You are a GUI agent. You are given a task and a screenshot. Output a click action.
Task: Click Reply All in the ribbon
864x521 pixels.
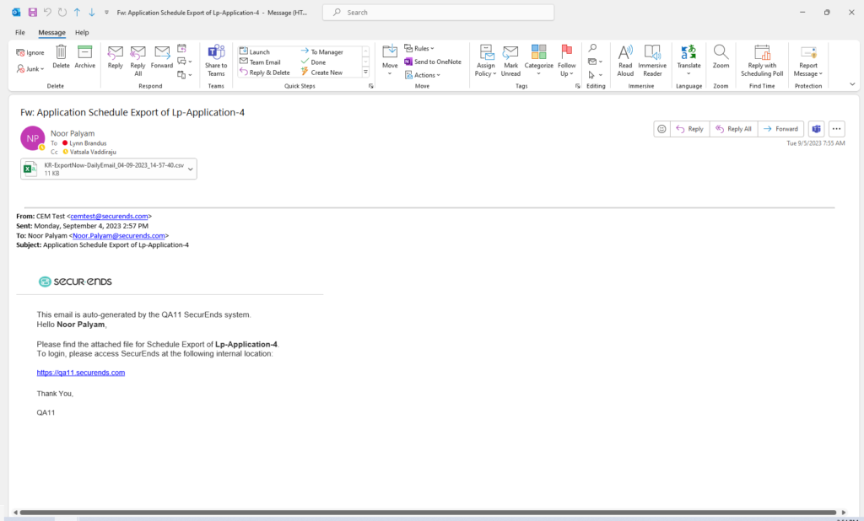[x=138, y=62]
